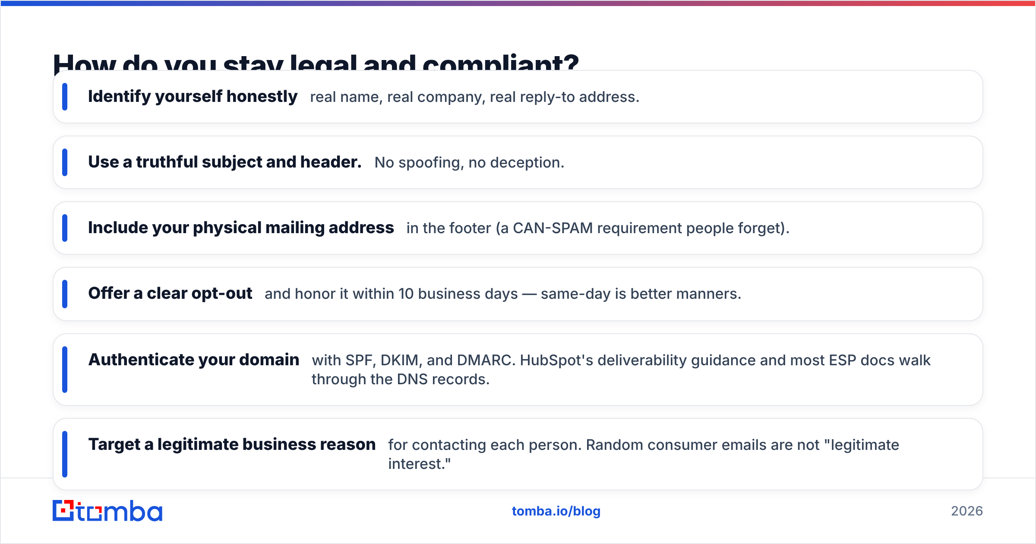Select the 'Include your physical mailing address' card

click(x=518, y=228)
